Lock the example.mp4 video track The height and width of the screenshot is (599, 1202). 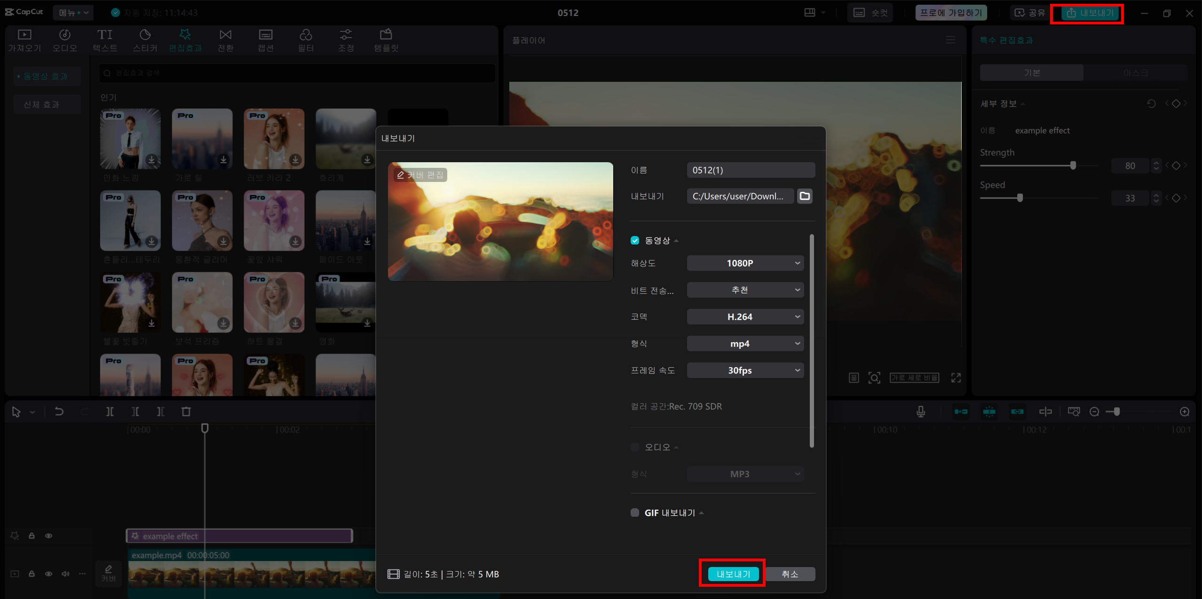pyautogui.click(x=32, y=574)
